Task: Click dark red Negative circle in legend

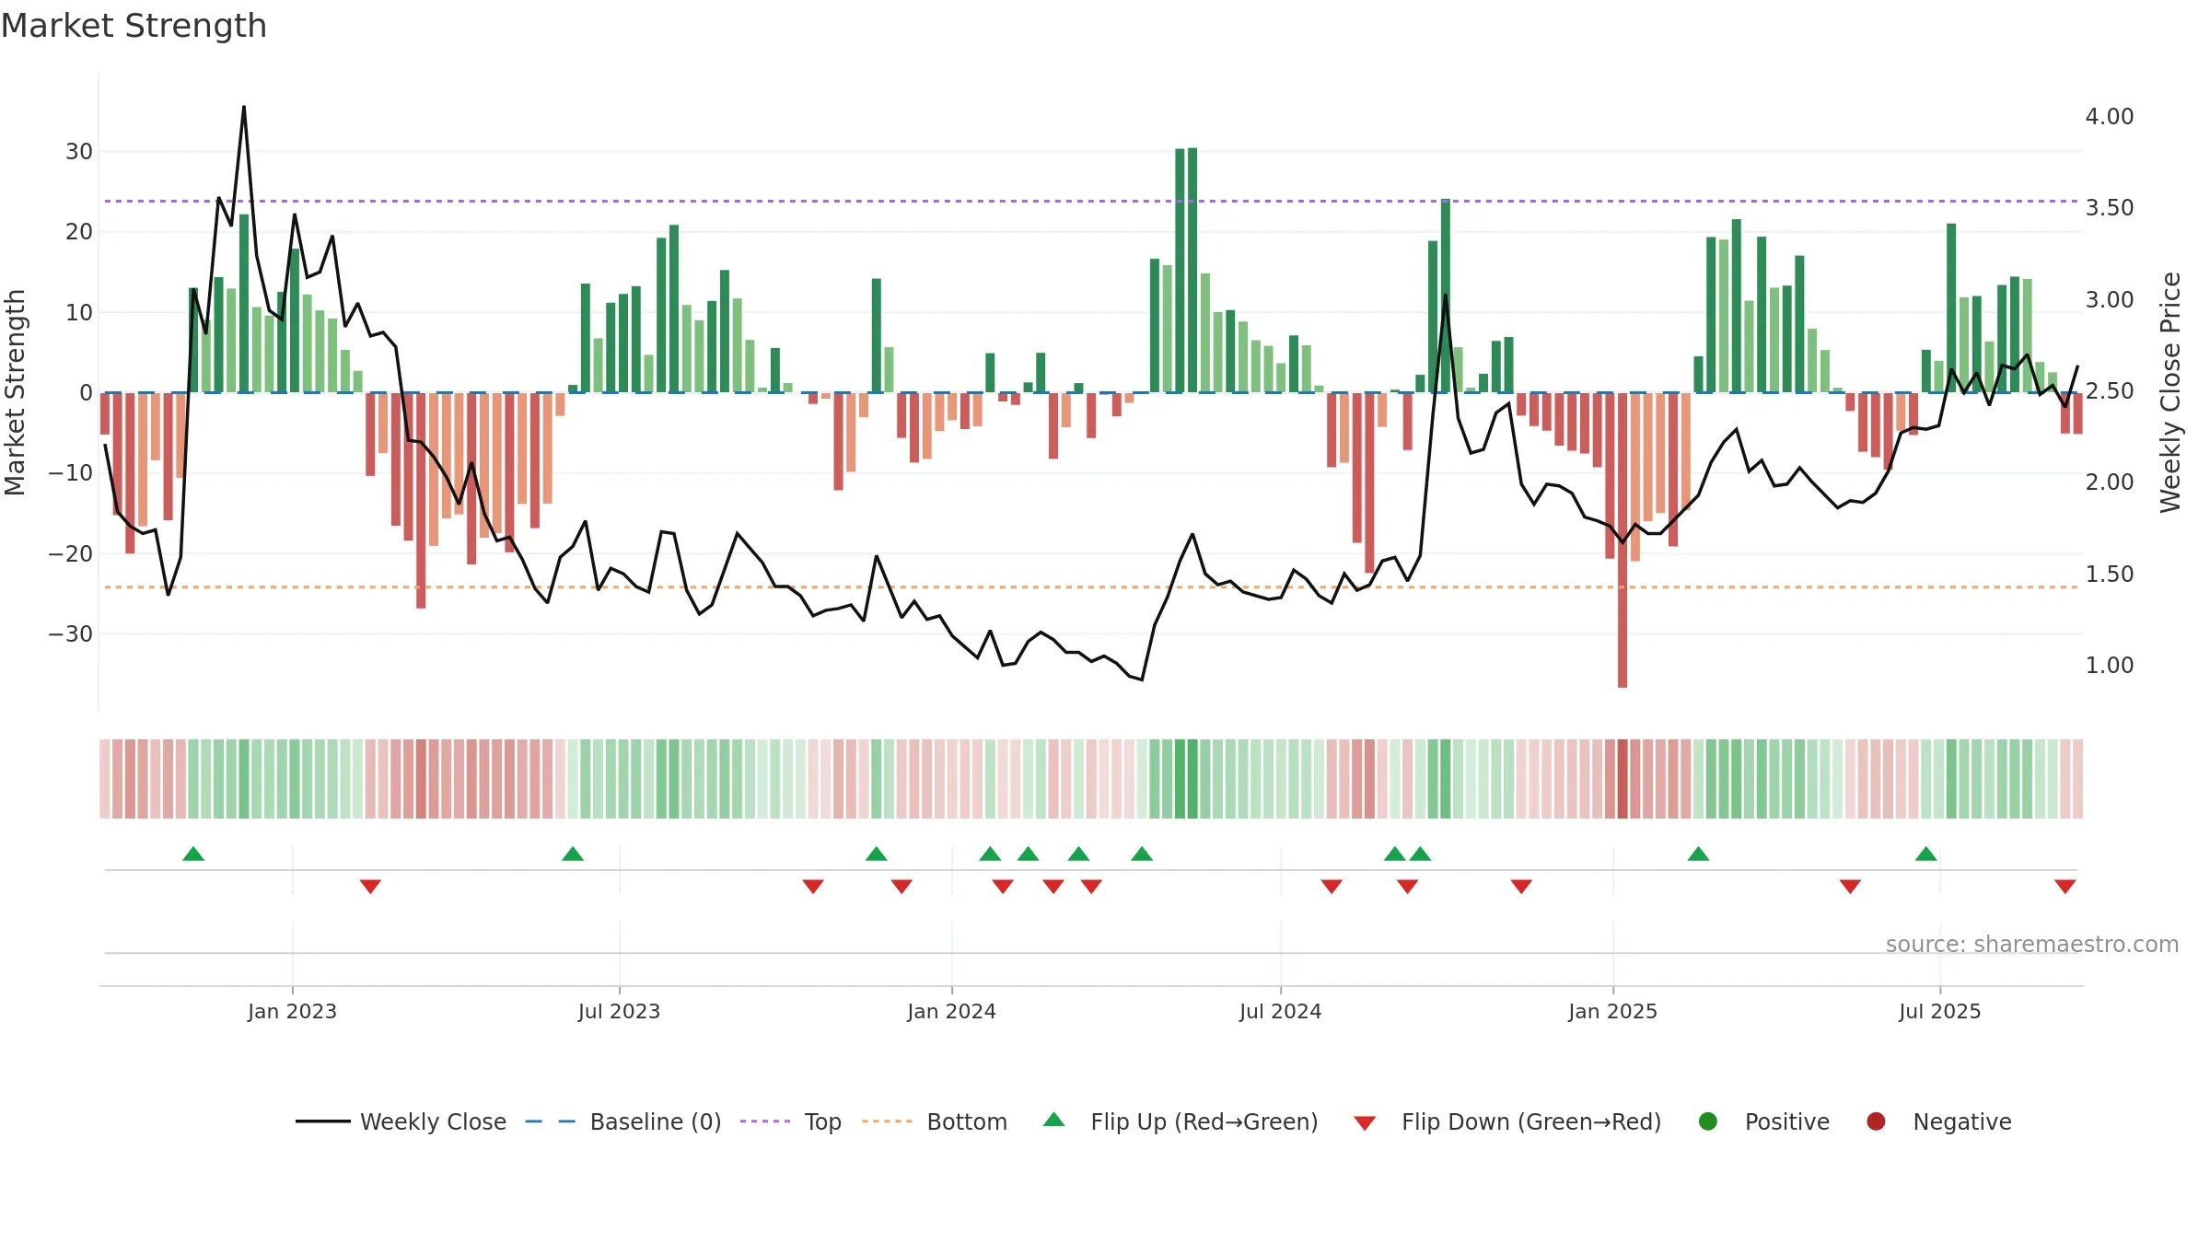Action: [1876, 1121]
